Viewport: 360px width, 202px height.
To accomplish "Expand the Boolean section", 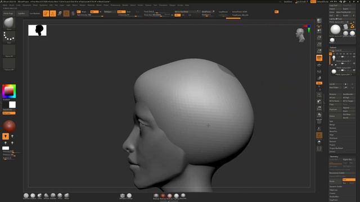I will point(332,128).
